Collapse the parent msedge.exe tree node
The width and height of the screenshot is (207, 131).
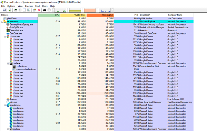coord(5,105)
